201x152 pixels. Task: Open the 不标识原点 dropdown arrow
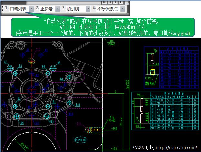(123, 9)
